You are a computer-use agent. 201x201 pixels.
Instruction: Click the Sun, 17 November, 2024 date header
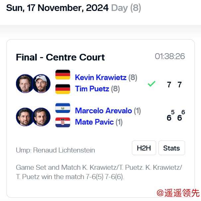pyautogui.click(x=57, y=8)
